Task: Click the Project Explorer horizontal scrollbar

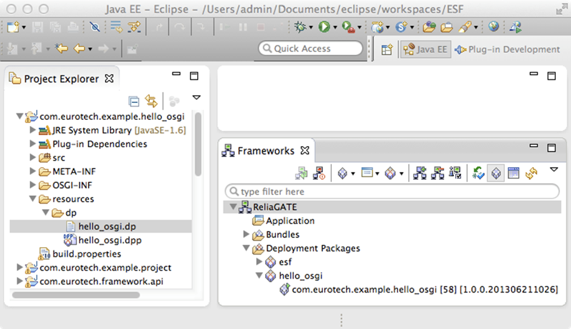Action: 76,295
